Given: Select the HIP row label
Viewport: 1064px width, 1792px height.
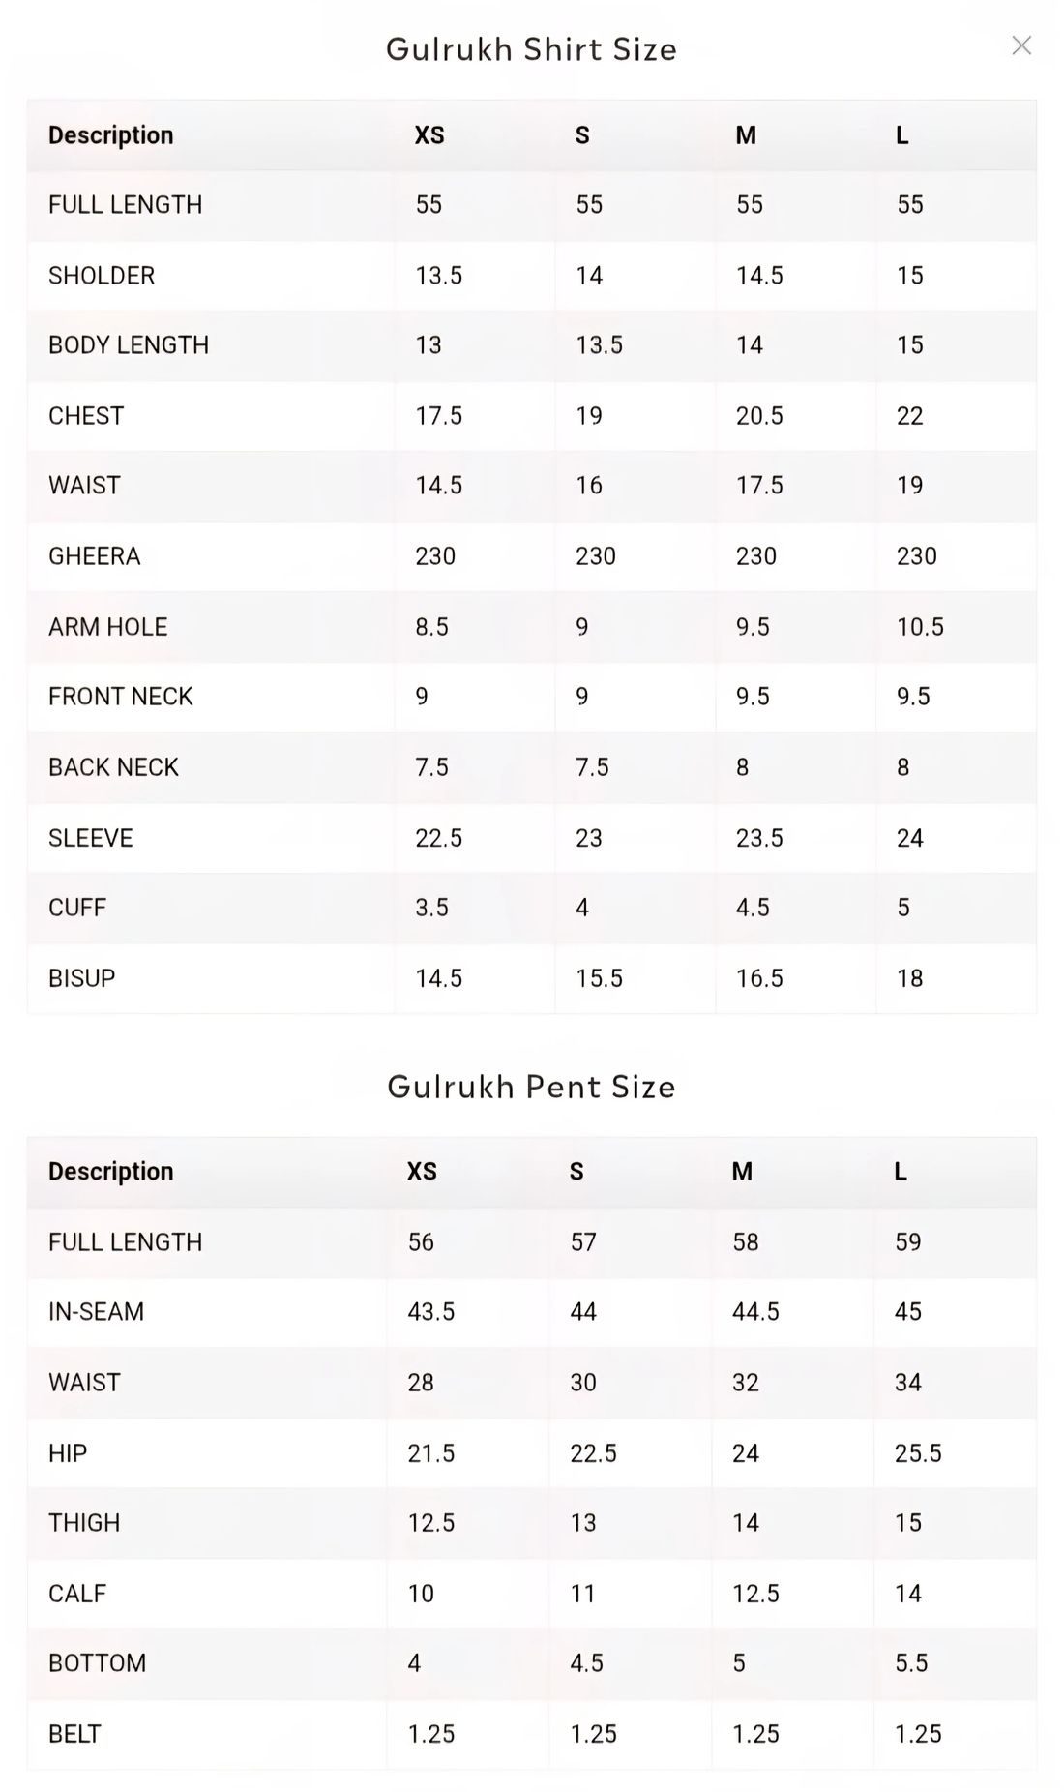Looking at the screenshot, I should (68, 1453).
